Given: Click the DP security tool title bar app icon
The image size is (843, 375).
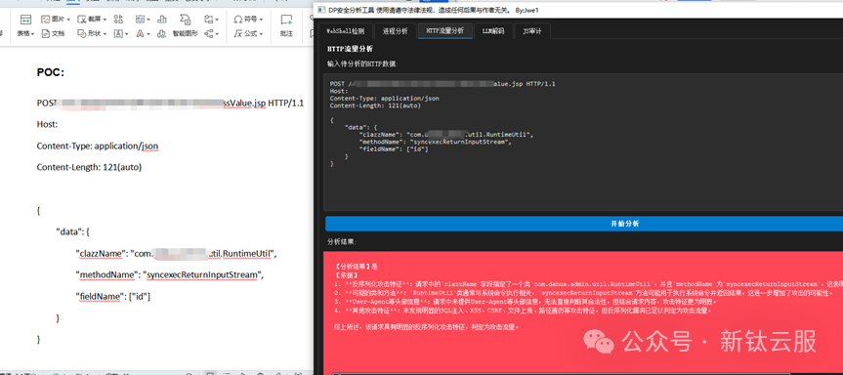Looking at the screenshot, I should click(320, 10).
